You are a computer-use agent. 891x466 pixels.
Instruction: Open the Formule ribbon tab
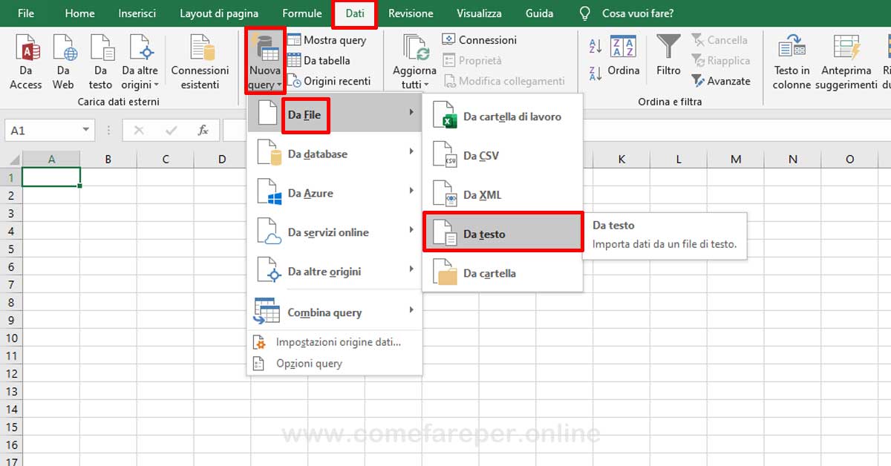click(x=301, y=13)
